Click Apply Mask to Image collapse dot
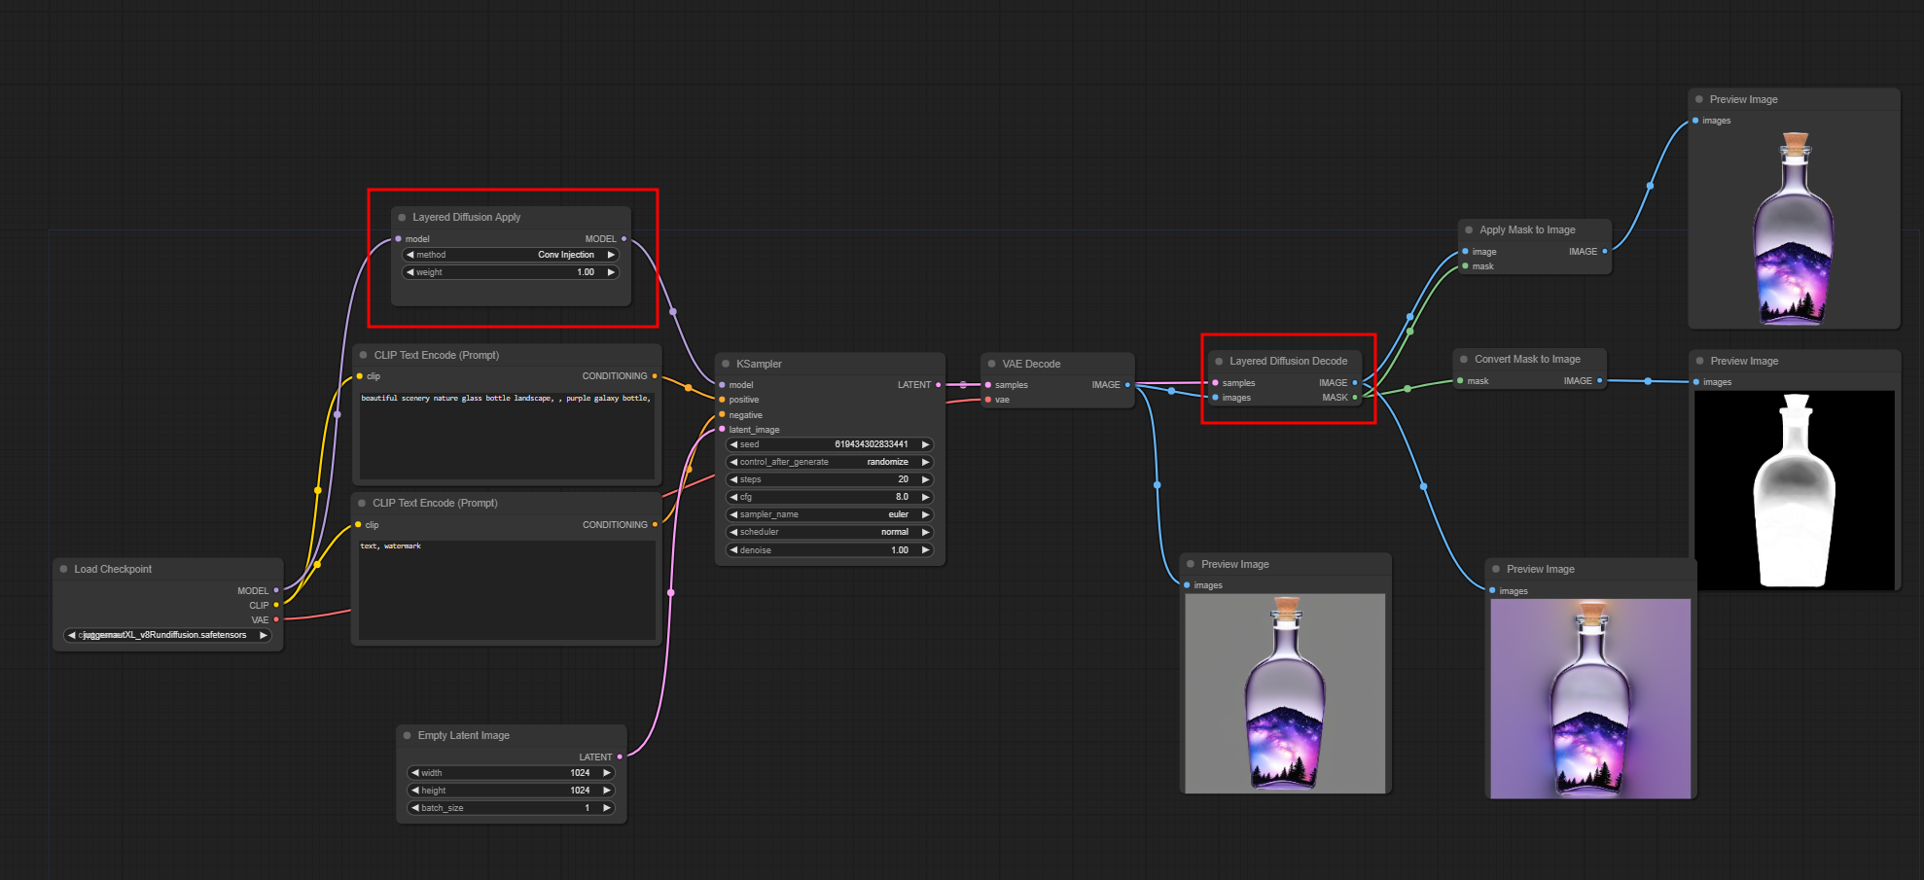1924x880 pixels. click(1469, 229)
